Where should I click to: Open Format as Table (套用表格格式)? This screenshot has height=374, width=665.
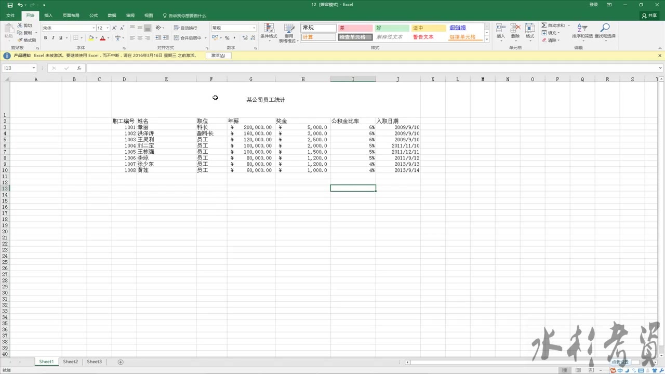tap(288, 33)
